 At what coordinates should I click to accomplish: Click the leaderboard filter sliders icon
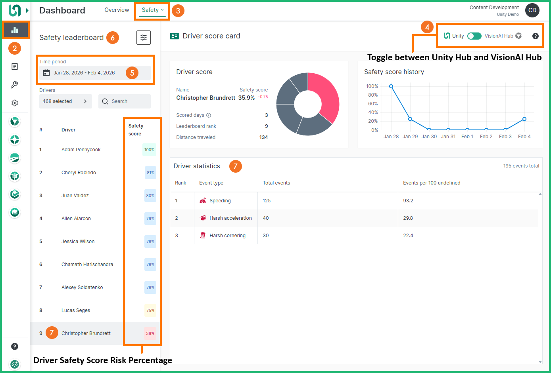tap(143, 38)
